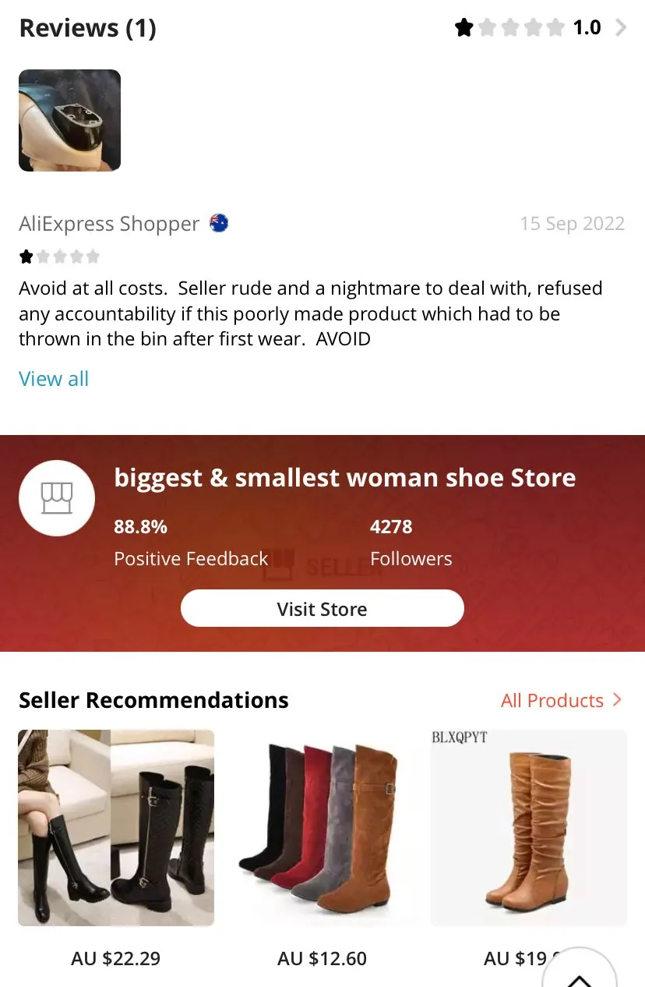Viewport: 645px width, 987px height.
Task: Expand reviews with the top chevron arrow
Action: click(x=621, y=28)
